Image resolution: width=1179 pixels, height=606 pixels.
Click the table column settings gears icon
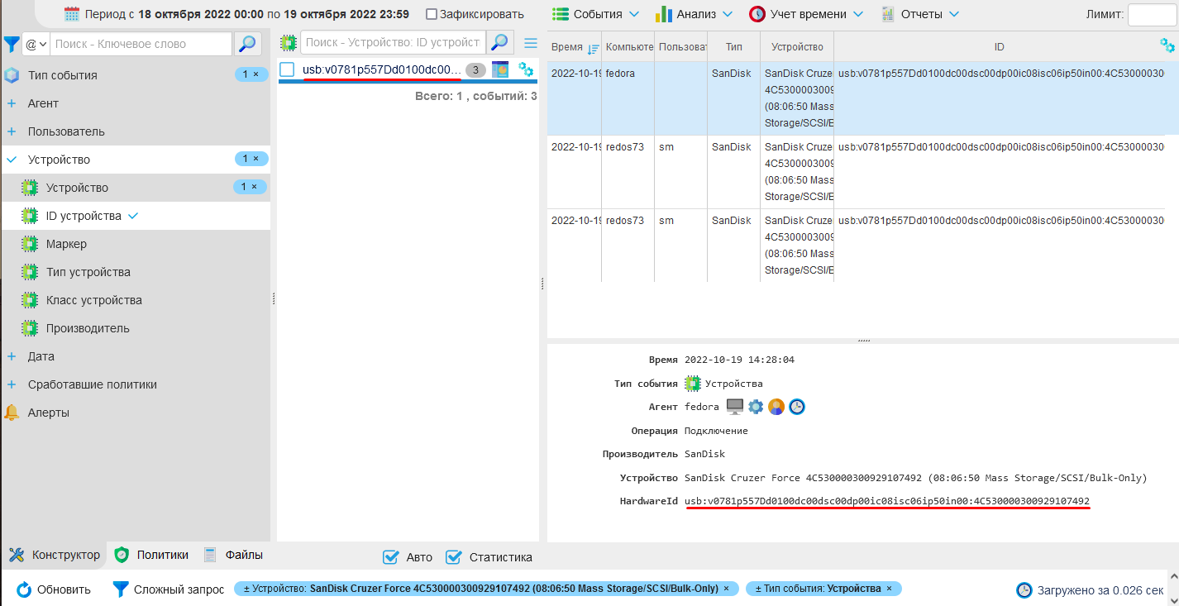(x=1167, y=45)
